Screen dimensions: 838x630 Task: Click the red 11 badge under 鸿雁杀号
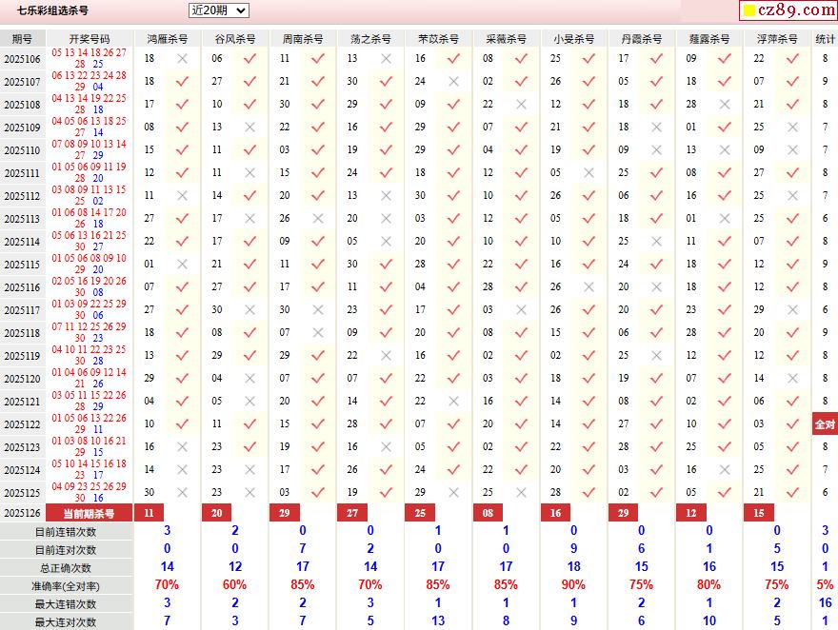click(148, 513)
